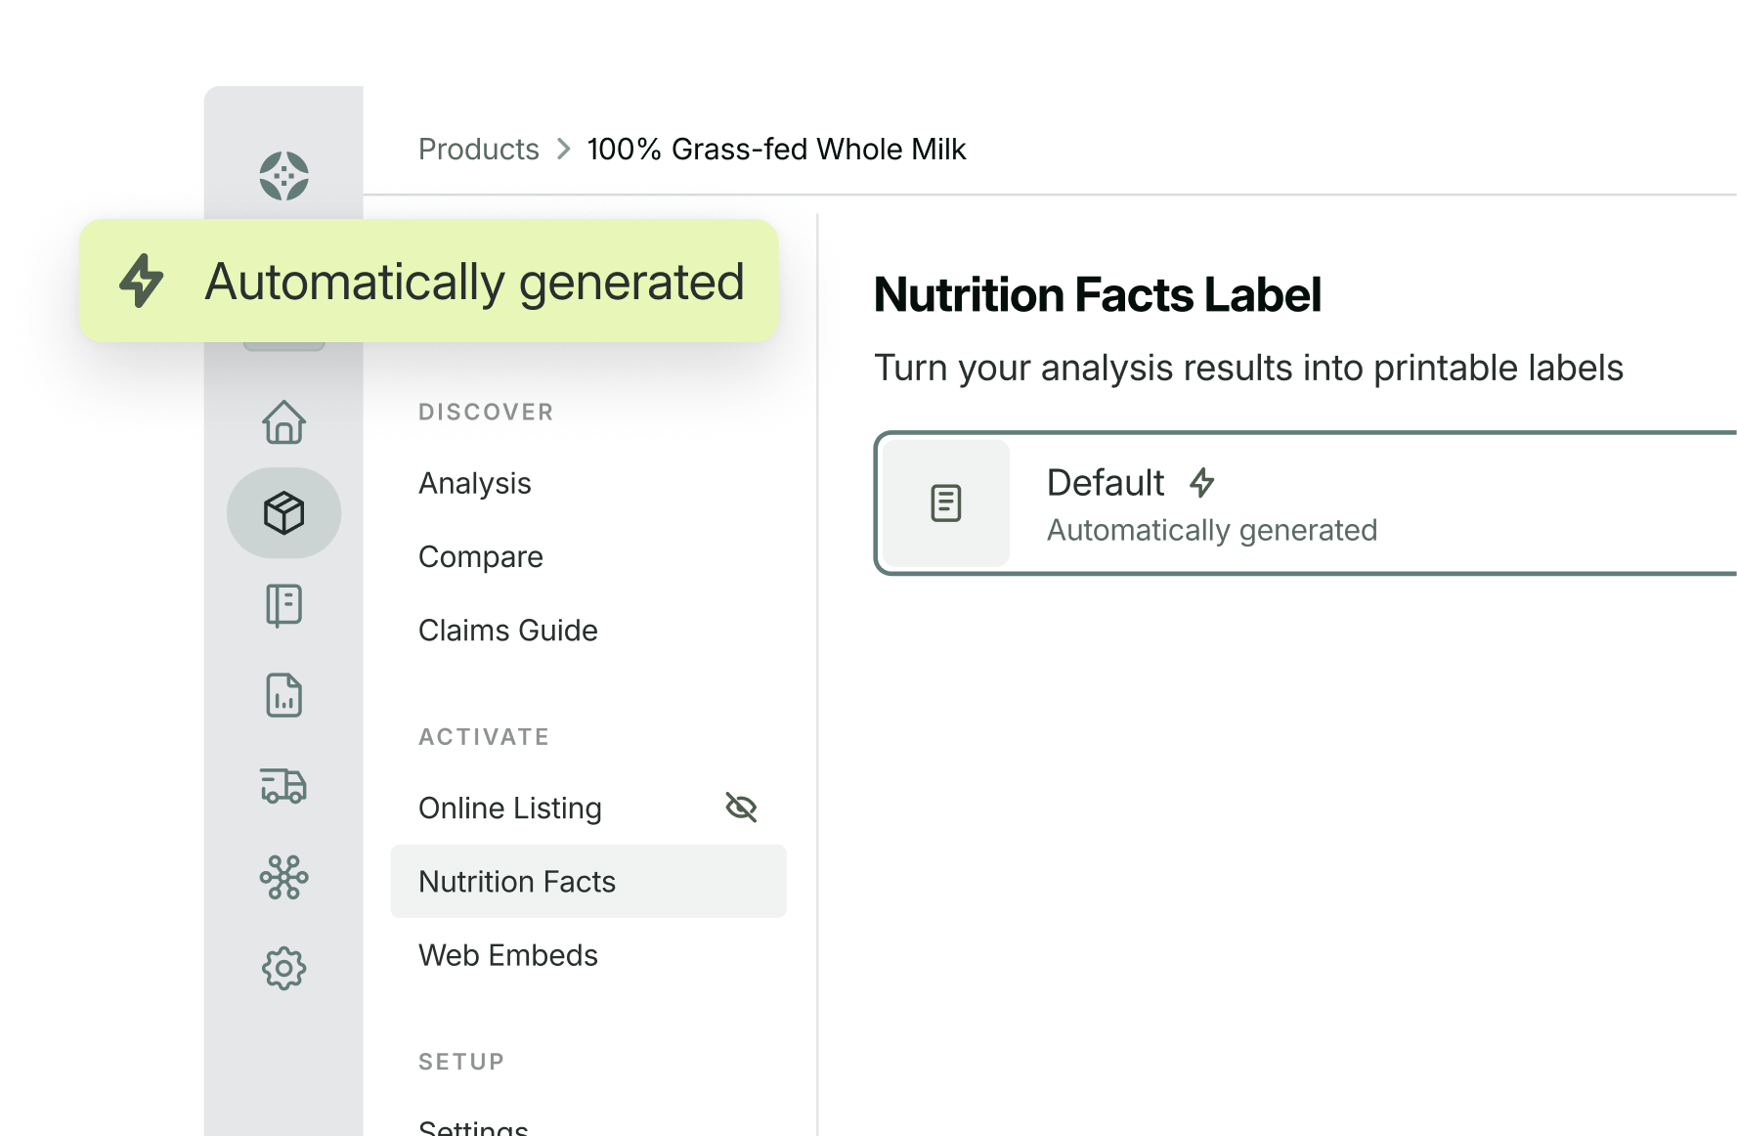The height and width of the screenshot is (1136, 1737).
Task: Open the Compare menu item
Action: coord(480,556)
